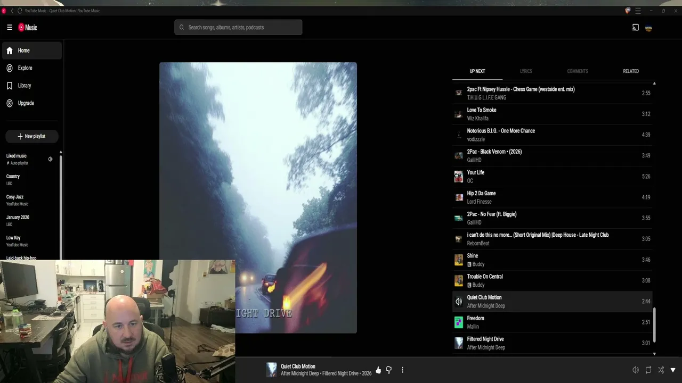Click the player bar volume icon

tap(636, 370)
